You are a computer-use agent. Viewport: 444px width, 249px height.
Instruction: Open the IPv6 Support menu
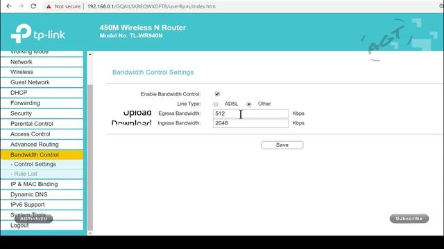tap(42, 205)
